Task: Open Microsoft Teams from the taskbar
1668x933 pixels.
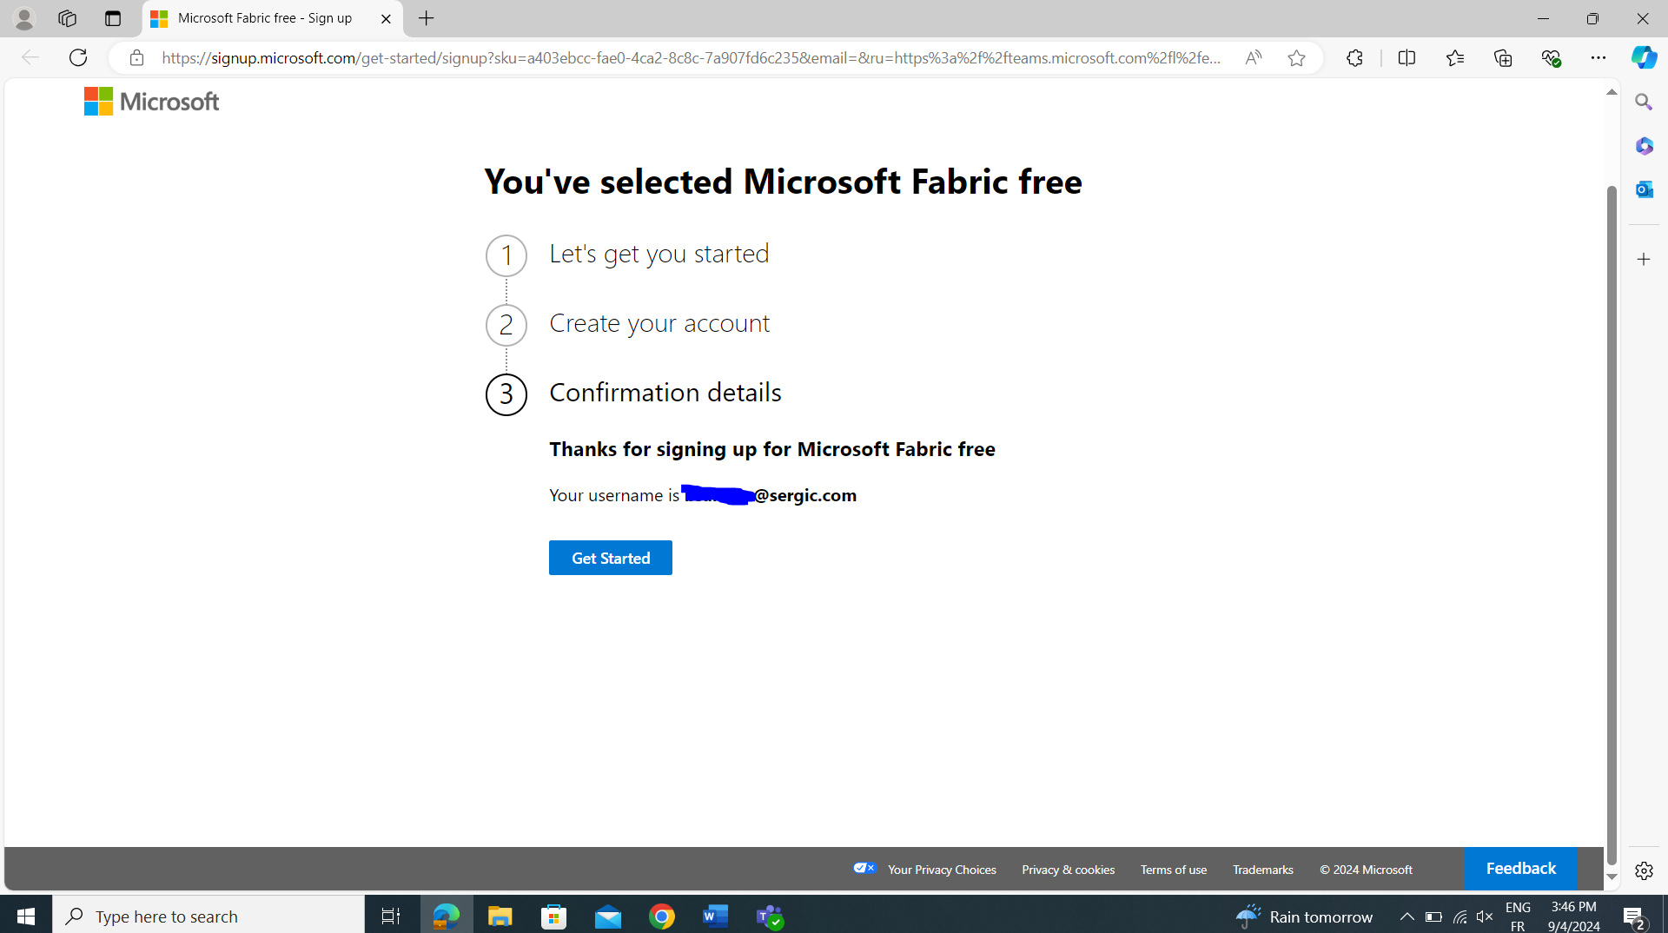Action: click(770, 916)
